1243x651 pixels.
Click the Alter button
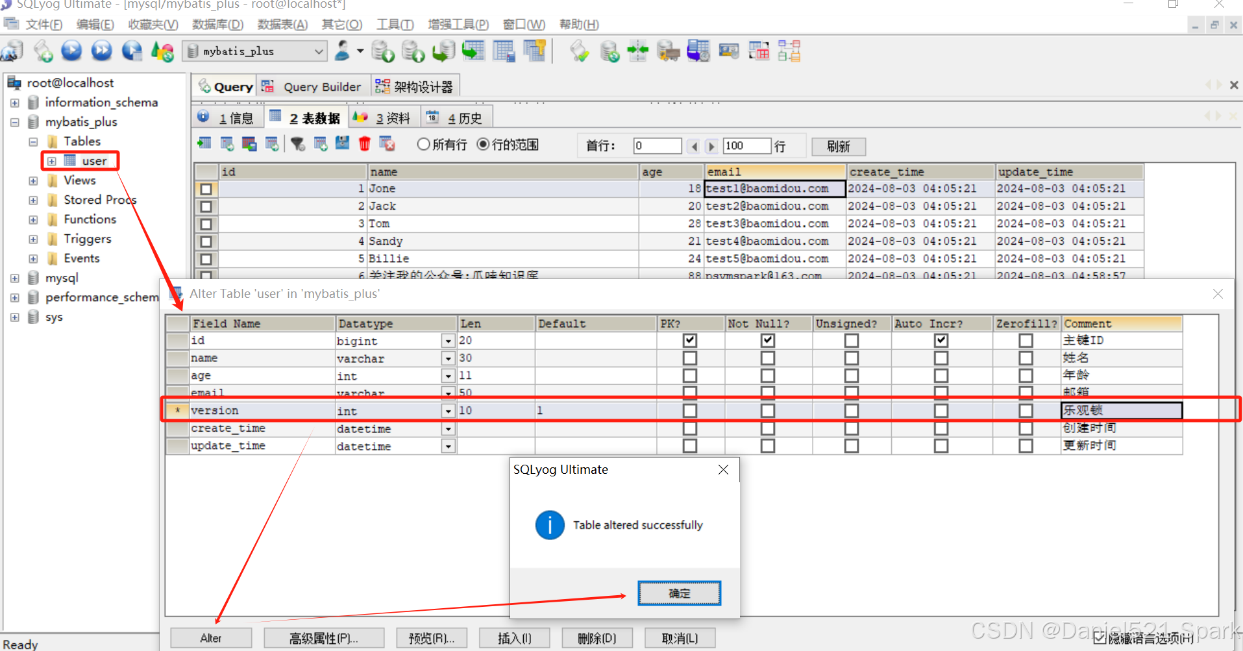(x=211, y=638)
